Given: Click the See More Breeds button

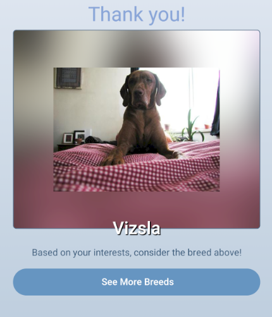Looking at the screenshot, I should point(137,282).
